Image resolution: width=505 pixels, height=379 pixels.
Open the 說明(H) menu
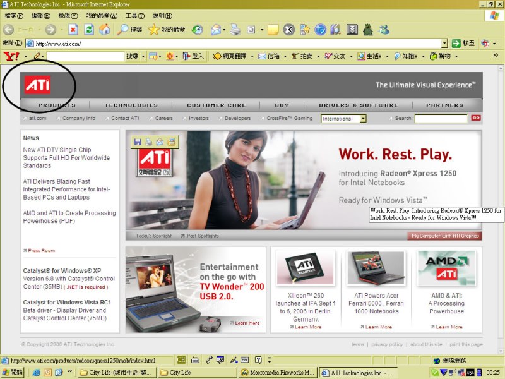tap(162, 15)
